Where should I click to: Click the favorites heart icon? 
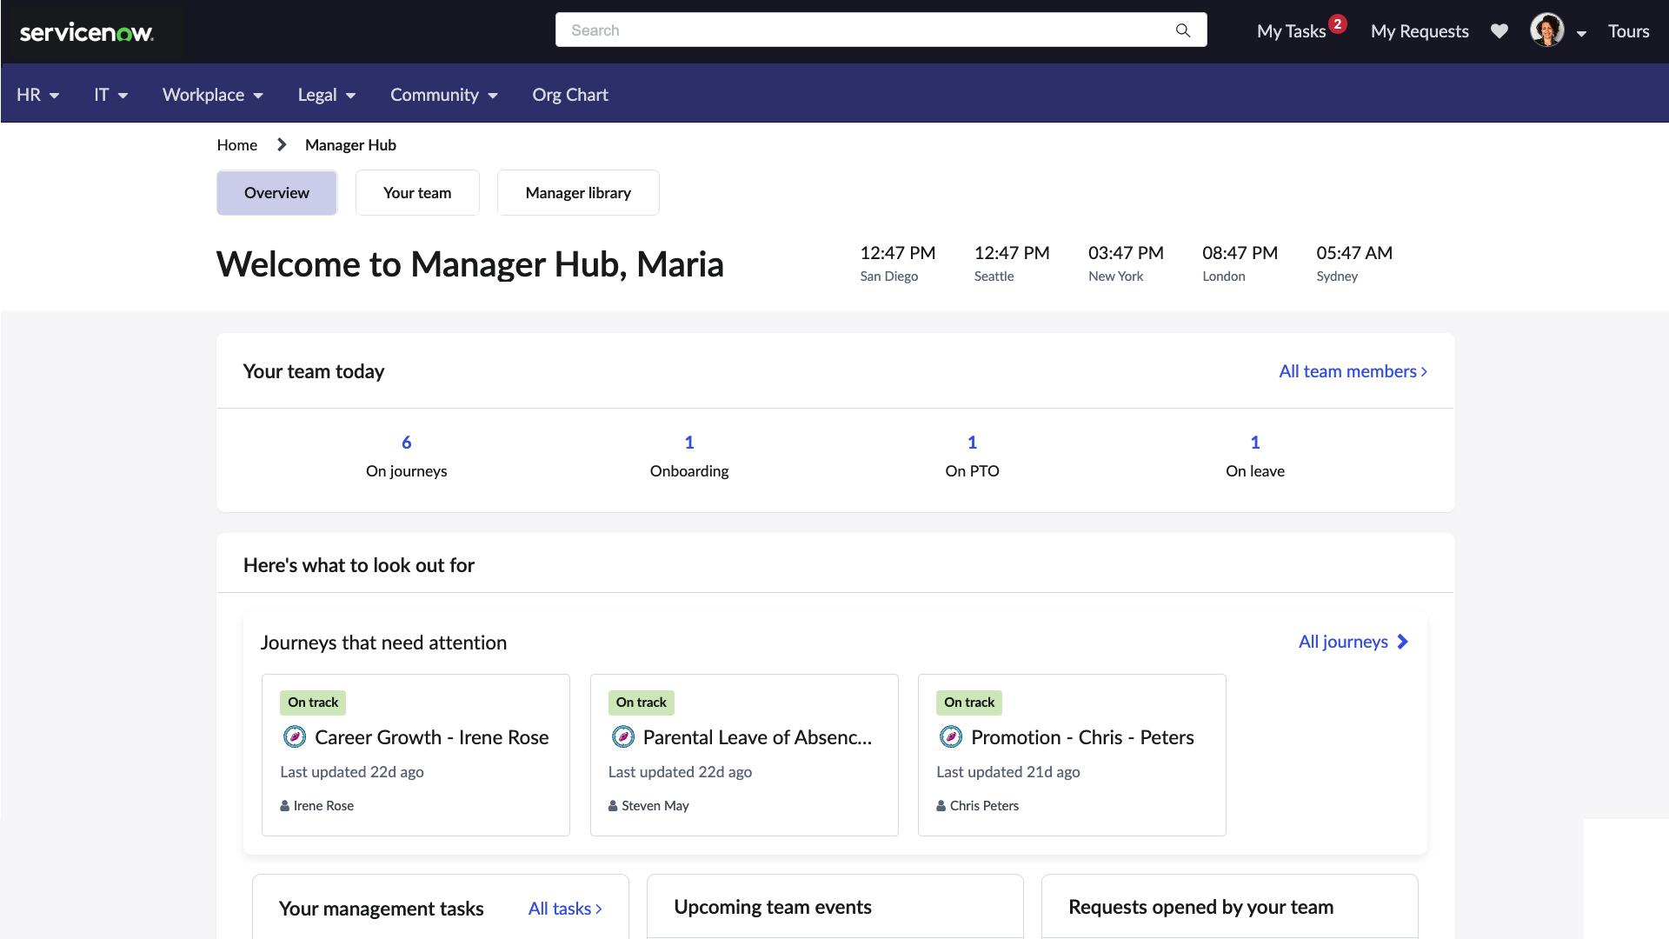coord(1499,31)
